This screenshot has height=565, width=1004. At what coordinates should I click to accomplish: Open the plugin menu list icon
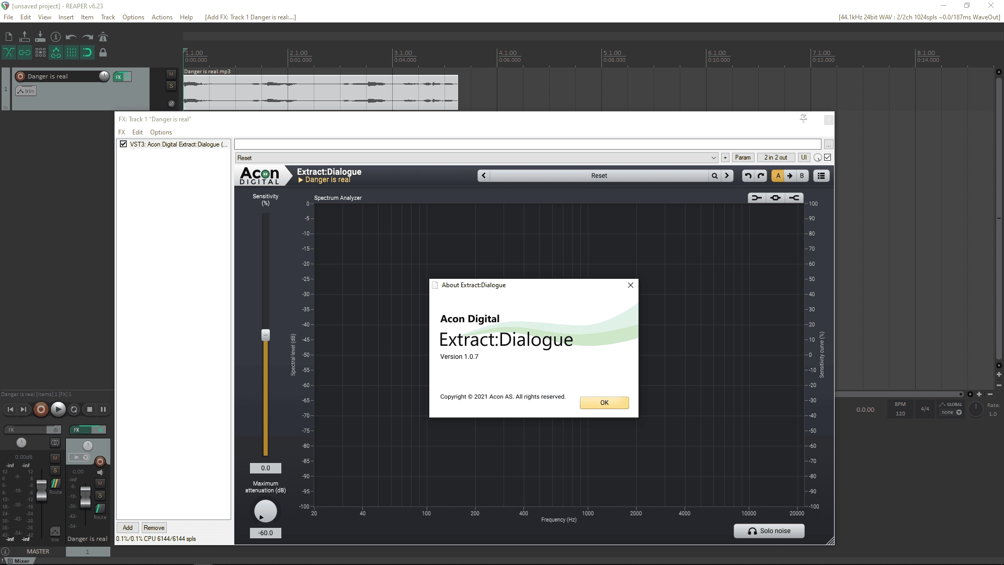pyautogui.click(x=822, y=176)
